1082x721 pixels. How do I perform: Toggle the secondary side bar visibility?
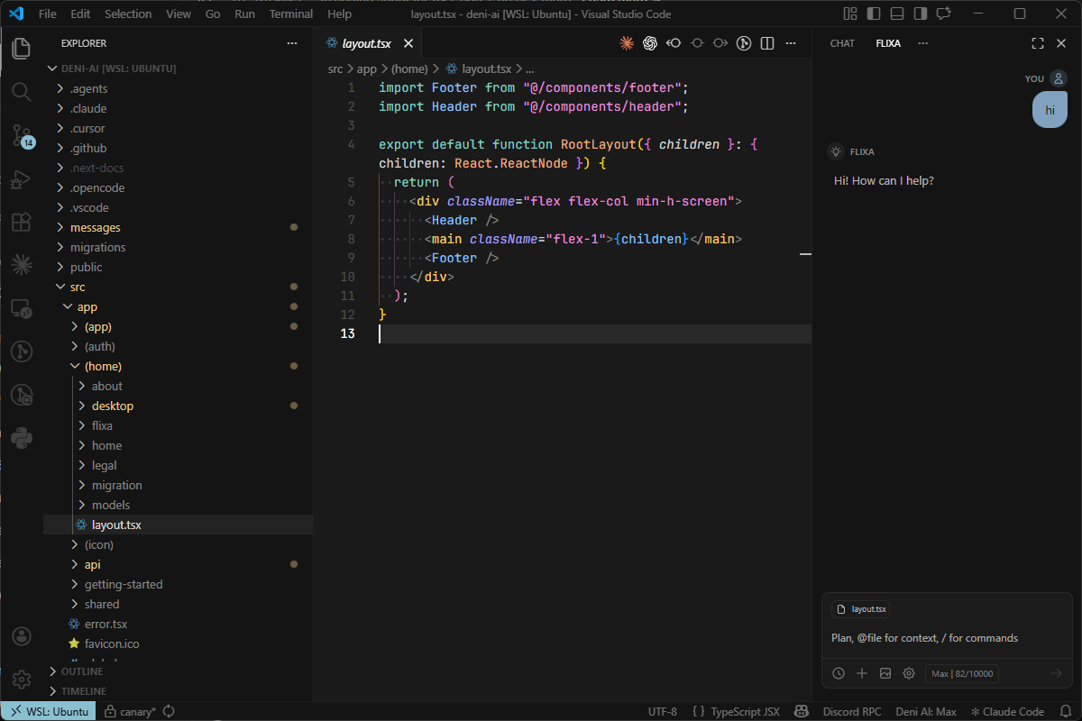pyautogui.click(x=920, y=14)
